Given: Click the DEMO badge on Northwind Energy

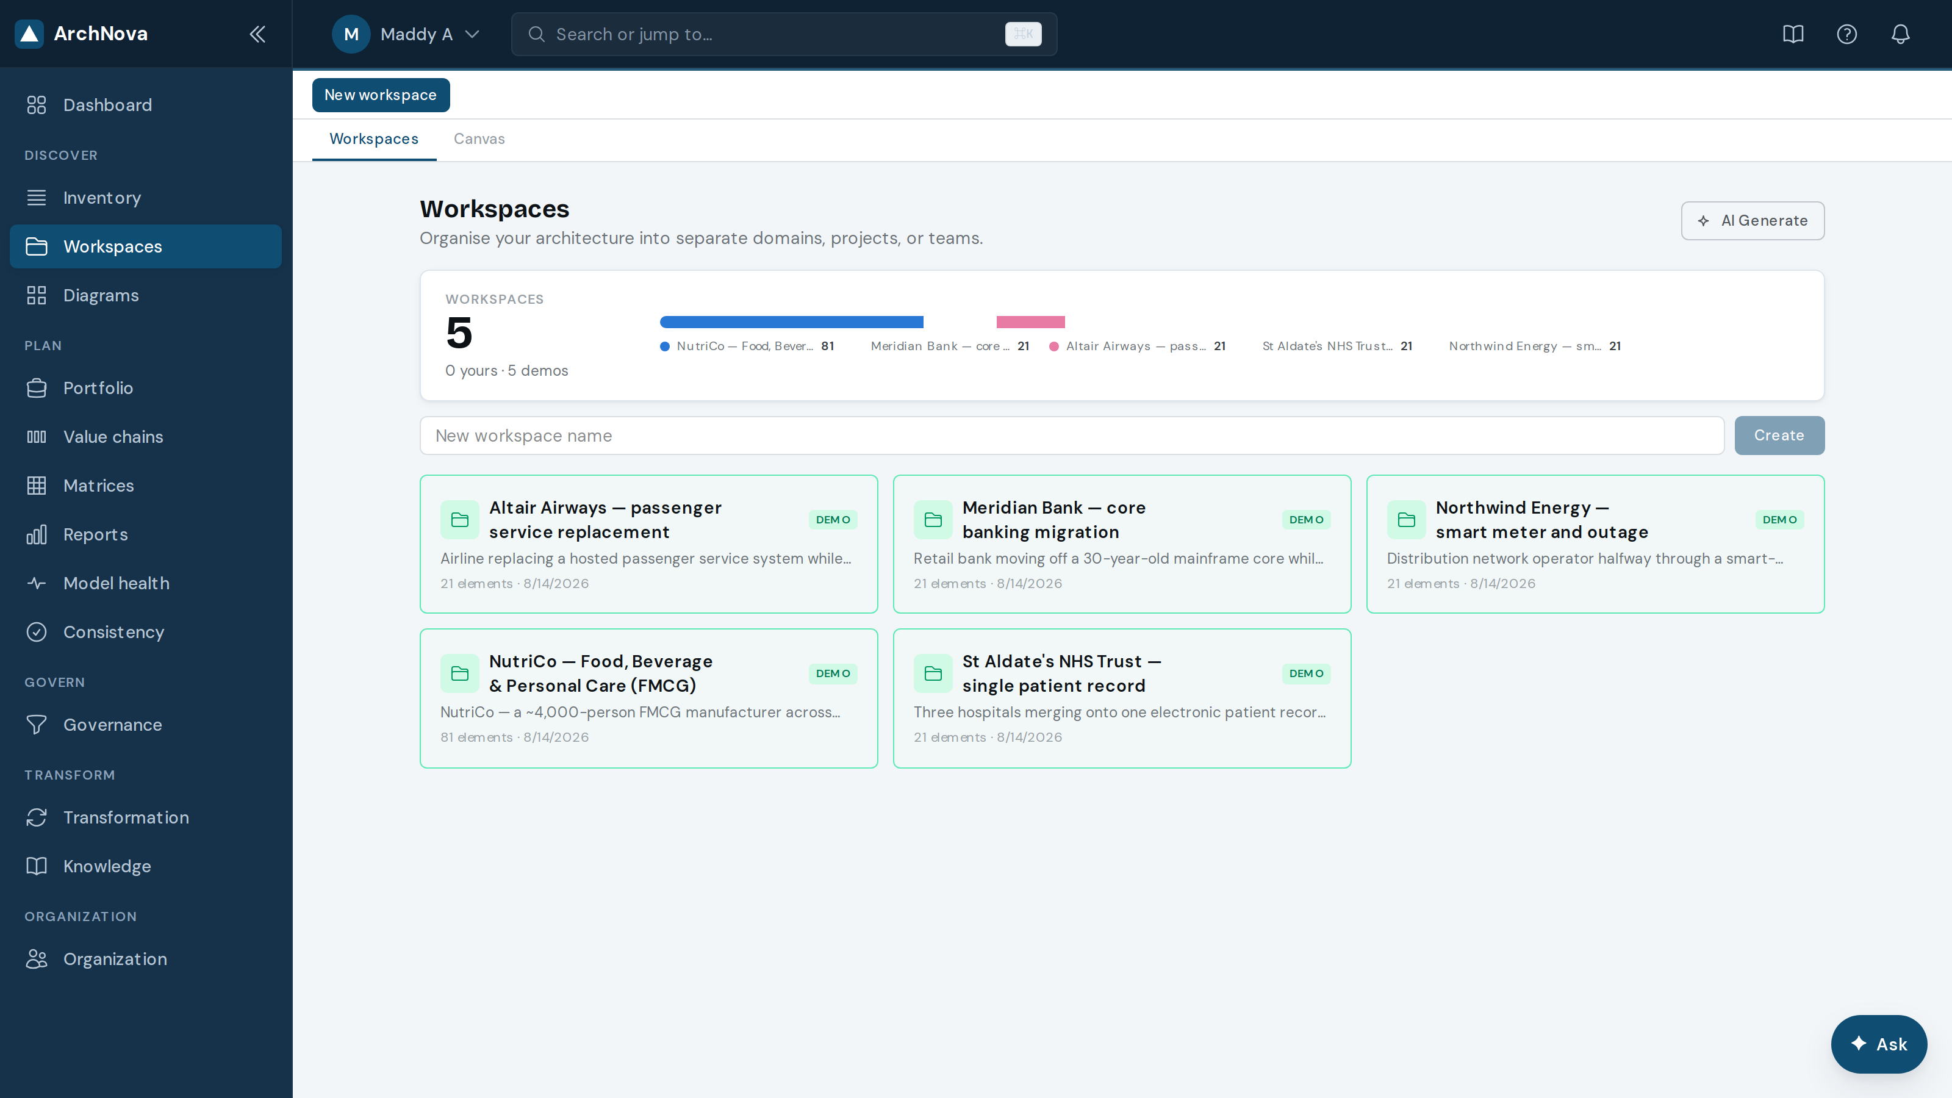Looking at the screenshot, I should pyautogui.click(x=1779, y=520).
